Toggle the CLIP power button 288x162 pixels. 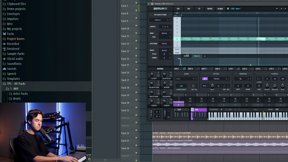[x=175, y=109]
